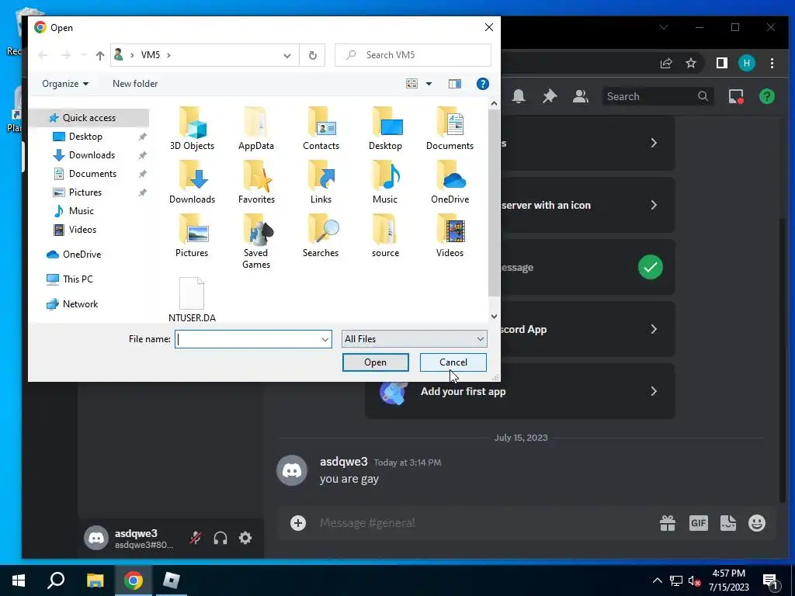The height and width of the screenshot is (596, 795).
Task: Expand recent locations arrow in dialog
Action: pos(84,55)
